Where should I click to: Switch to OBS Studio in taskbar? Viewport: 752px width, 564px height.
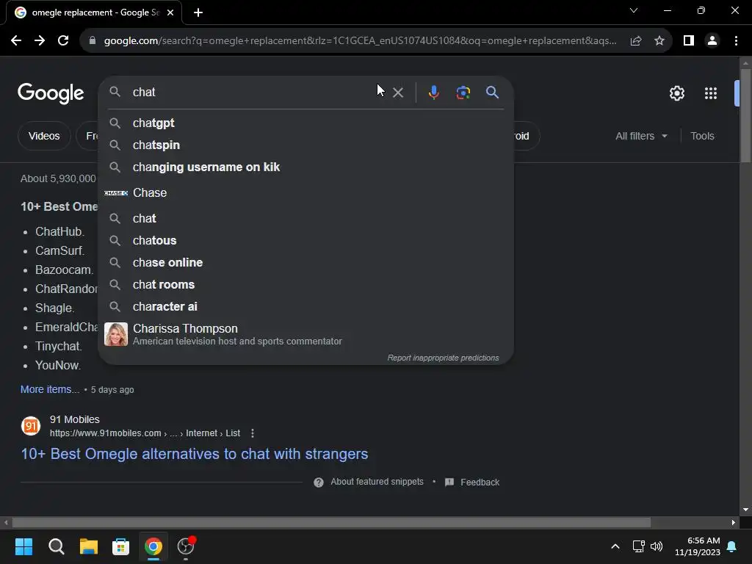[186, 546]
